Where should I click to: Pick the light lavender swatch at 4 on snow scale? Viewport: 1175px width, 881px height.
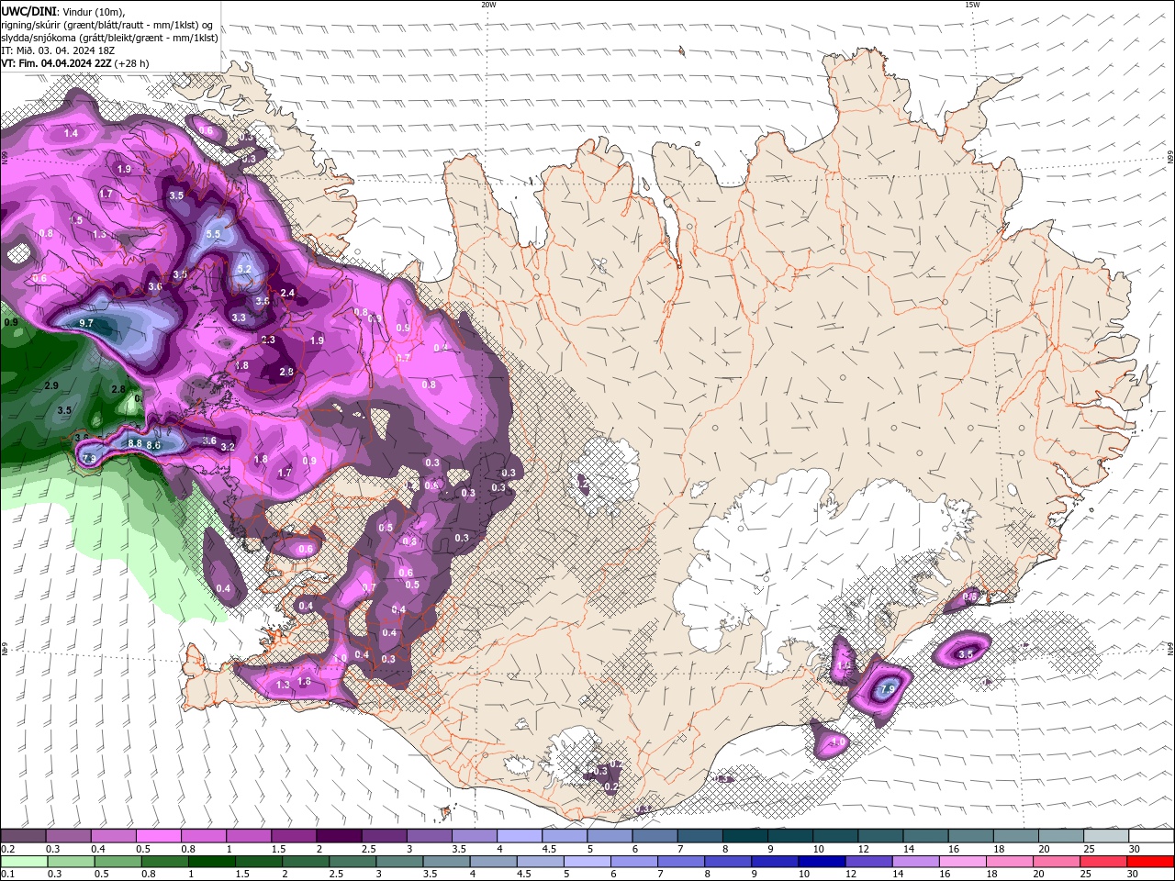pyautogui.click(x=519, y=836)
